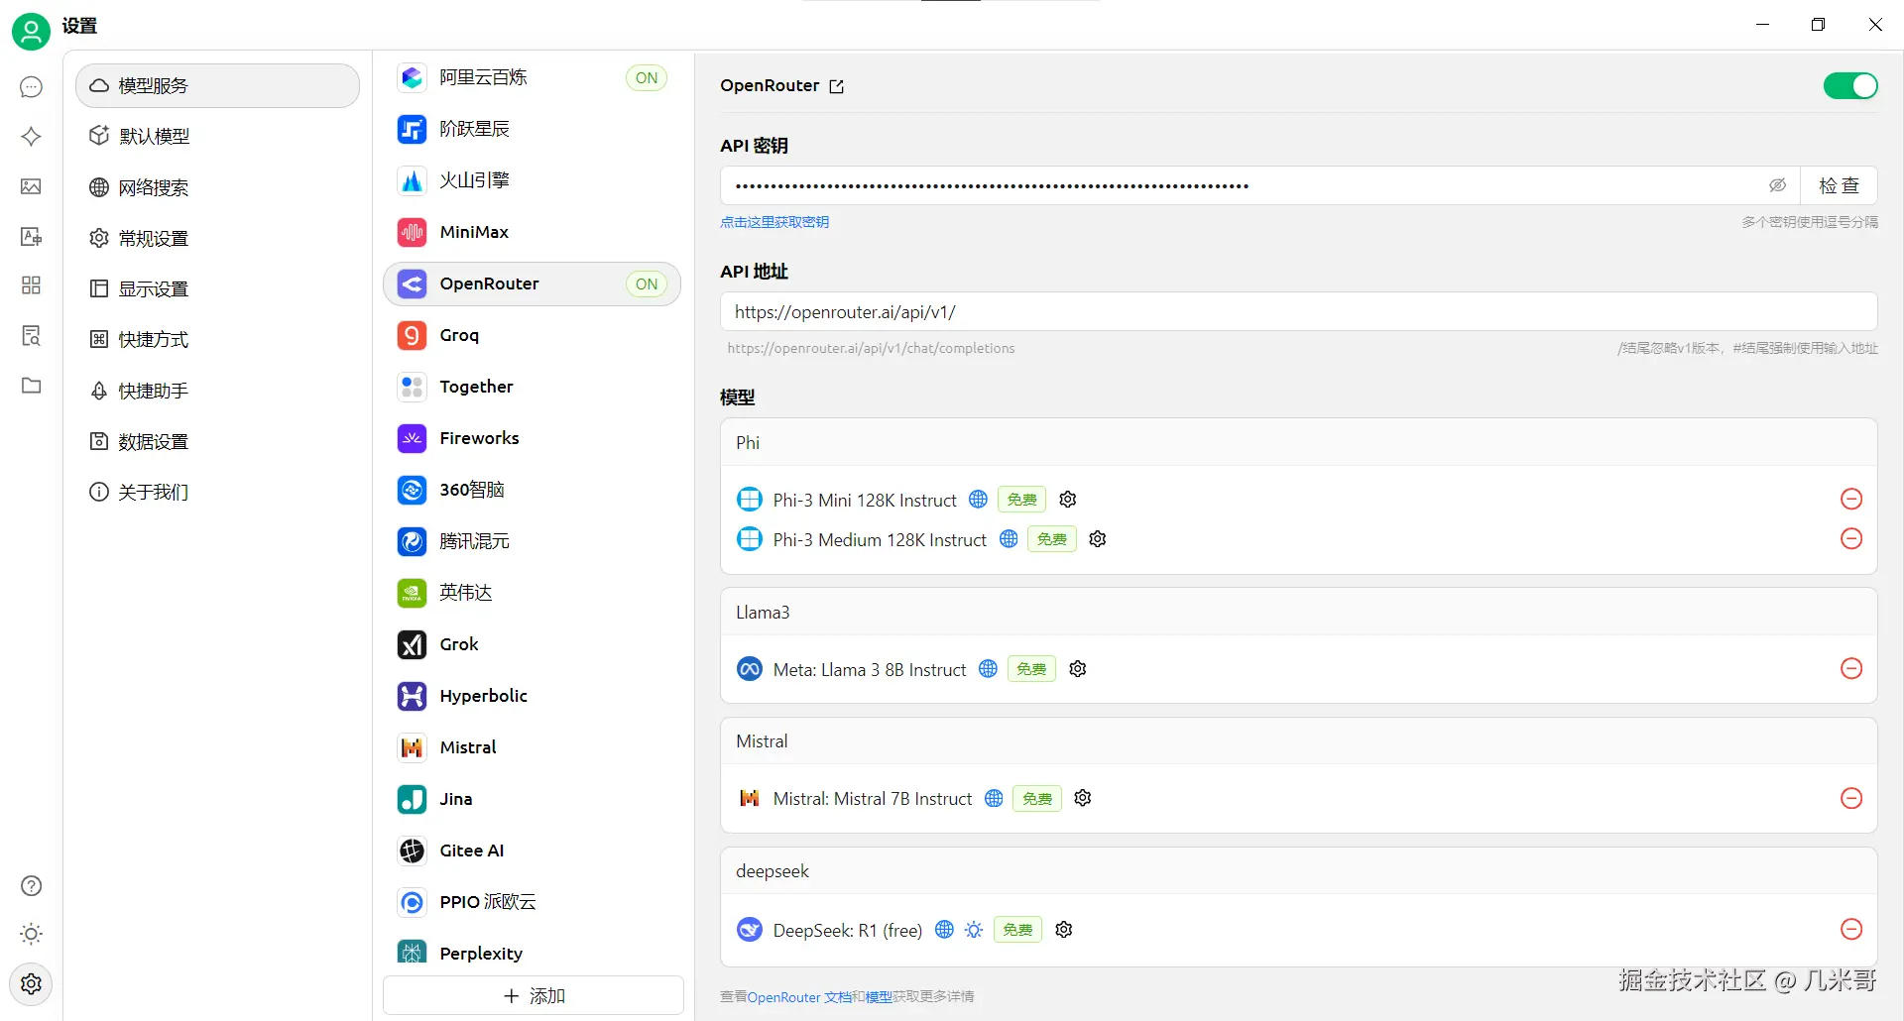Select the 腾讯混元 provider
This screenshot has width=1904, height=1021.
(x=533, y=541)
